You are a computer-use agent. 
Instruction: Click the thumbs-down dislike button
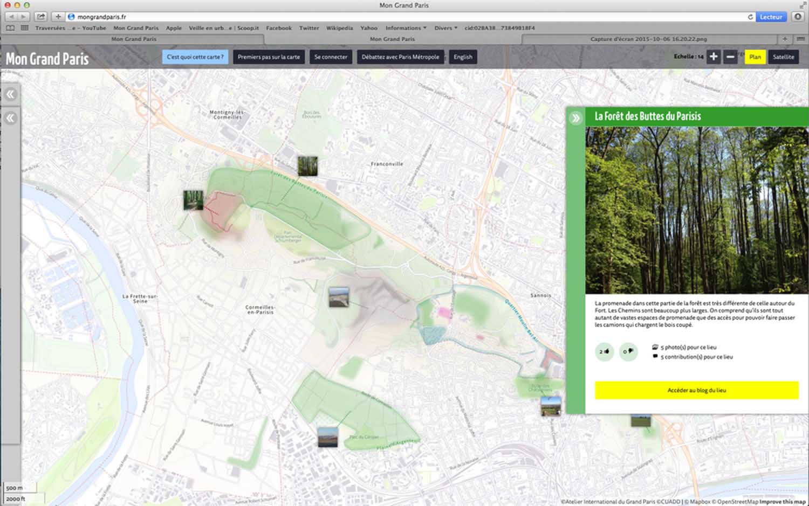point(628,352)
